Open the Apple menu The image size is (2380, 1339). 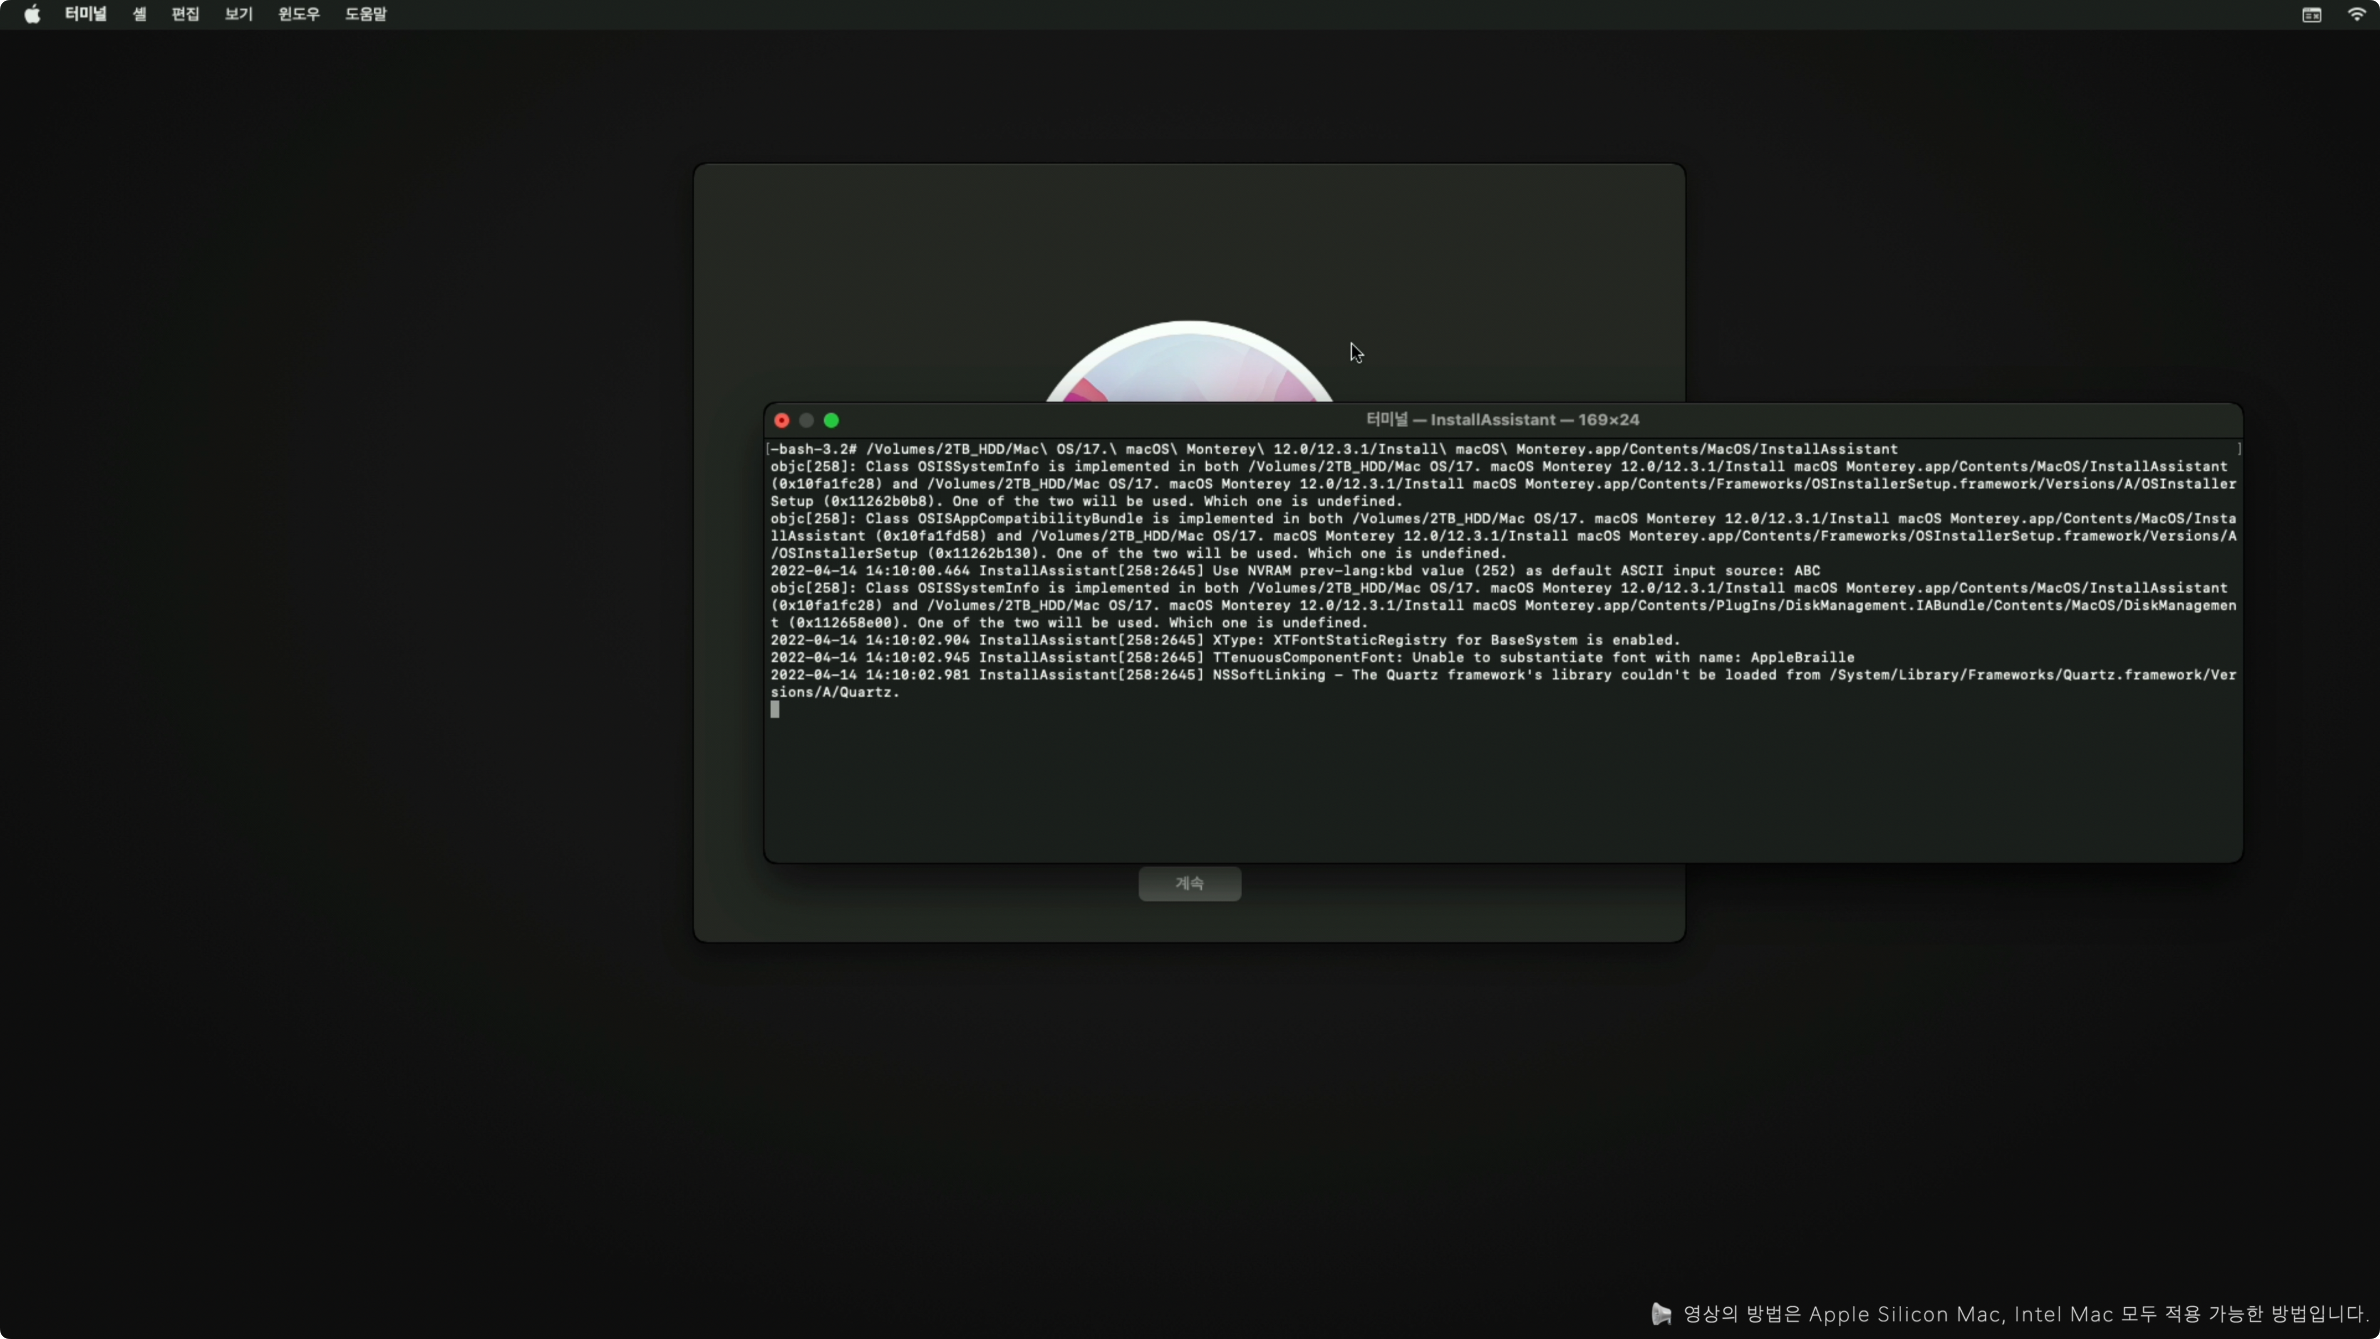(31, 14)
